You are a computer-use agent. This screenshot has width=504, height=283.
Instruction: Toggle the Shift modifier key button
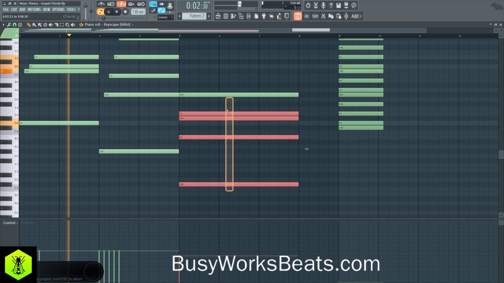pos(315,16)
